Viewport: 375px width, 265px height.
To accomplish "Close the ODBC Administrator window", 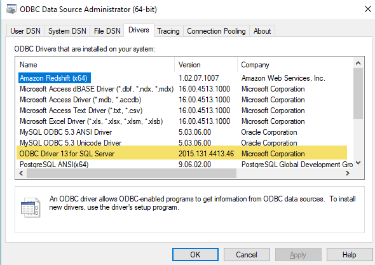I will tap(368, 9).
